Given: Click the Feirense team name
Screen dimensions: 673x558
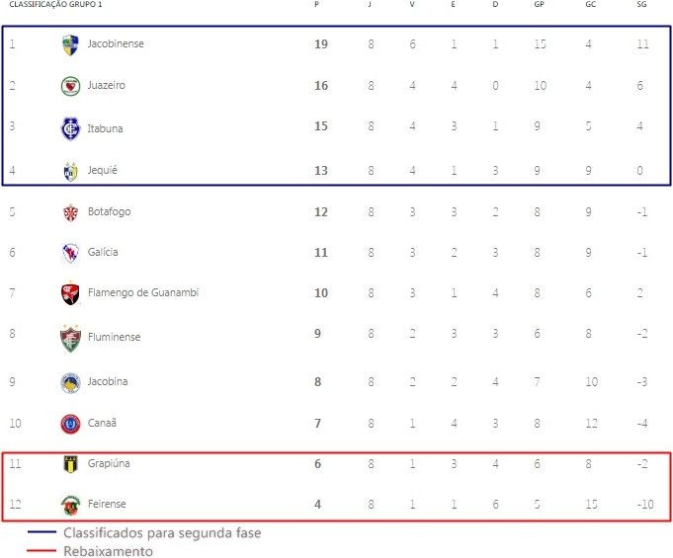Looking at the screenshot, I should (107, 504).
